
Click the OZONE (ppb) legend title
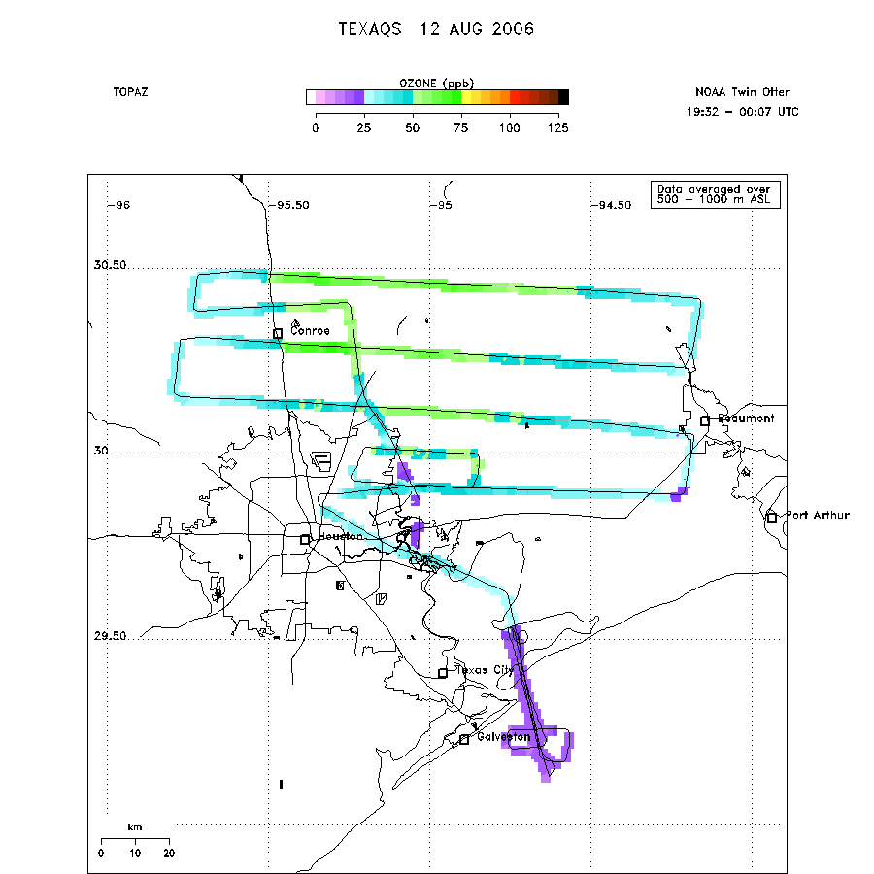(x=436, y=84)
